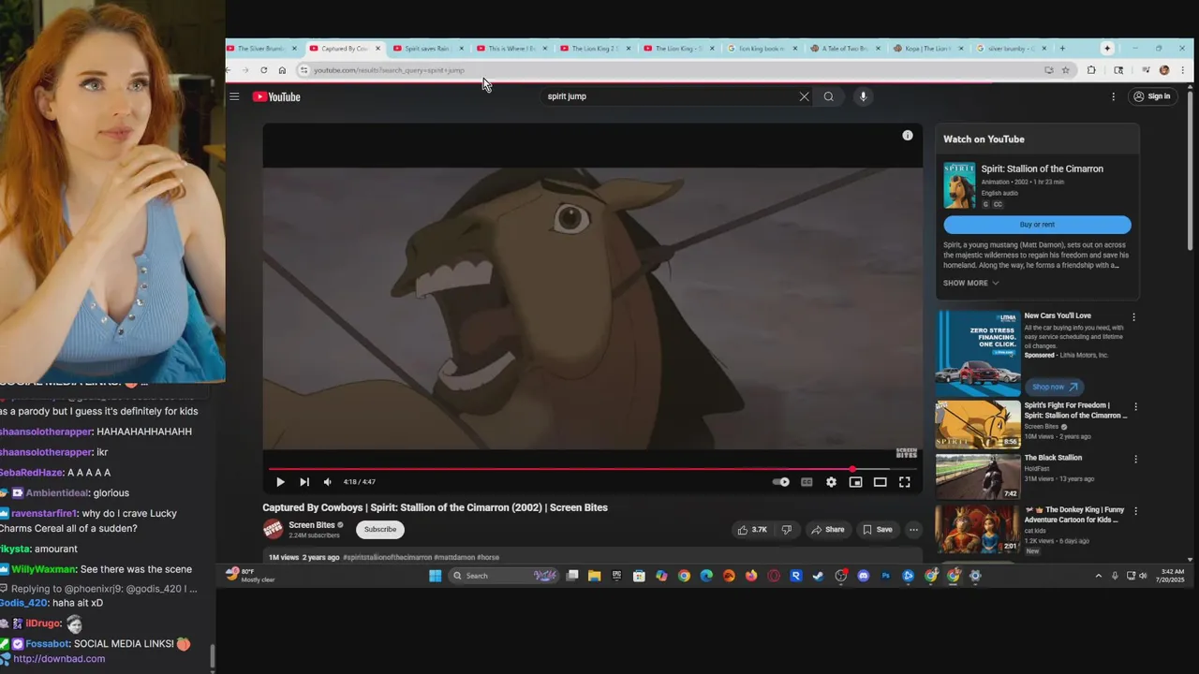The height and width of the screenshot is (674, 1199).
Task: Open options for The Black Stallion
Action: pos(1135,460)
